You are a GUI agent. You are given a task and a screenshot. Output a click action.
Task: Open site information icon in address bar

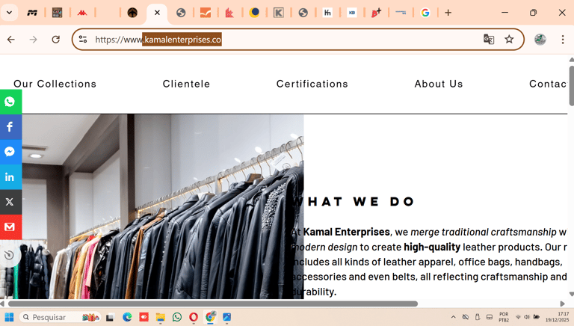coord(83,40)
